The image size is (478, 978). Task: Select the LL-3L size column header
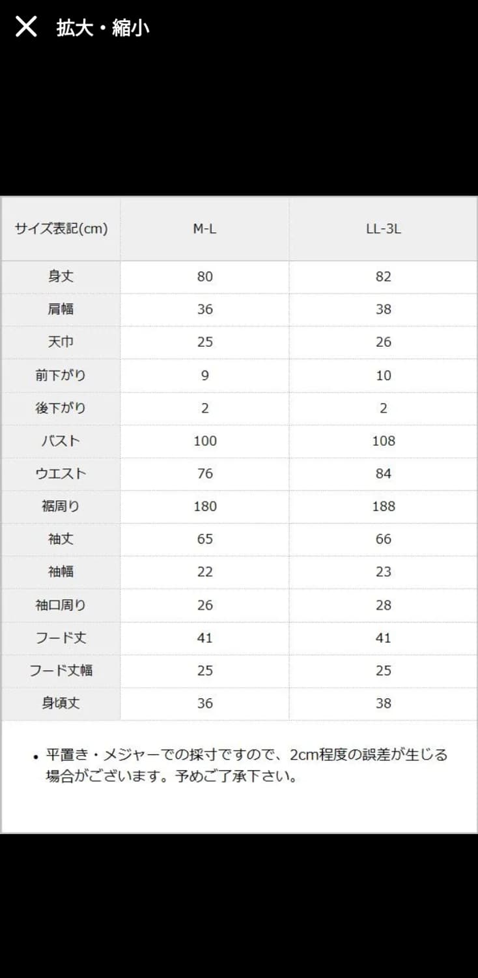point(383,229)
